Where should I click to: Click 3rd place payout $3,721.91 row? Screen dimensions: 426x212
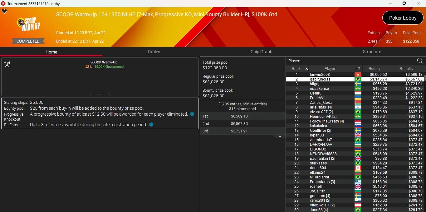242,131
